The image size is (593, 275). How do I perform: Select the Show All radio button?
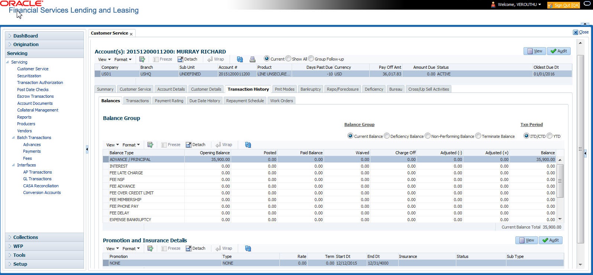[x=288, y=59]
